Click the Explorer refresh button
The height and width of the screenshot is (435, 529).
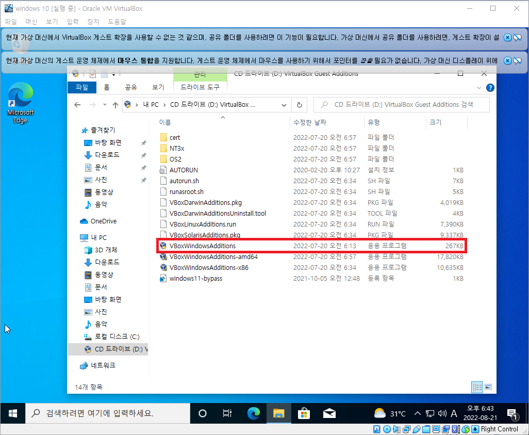click(x=299, y=105)
